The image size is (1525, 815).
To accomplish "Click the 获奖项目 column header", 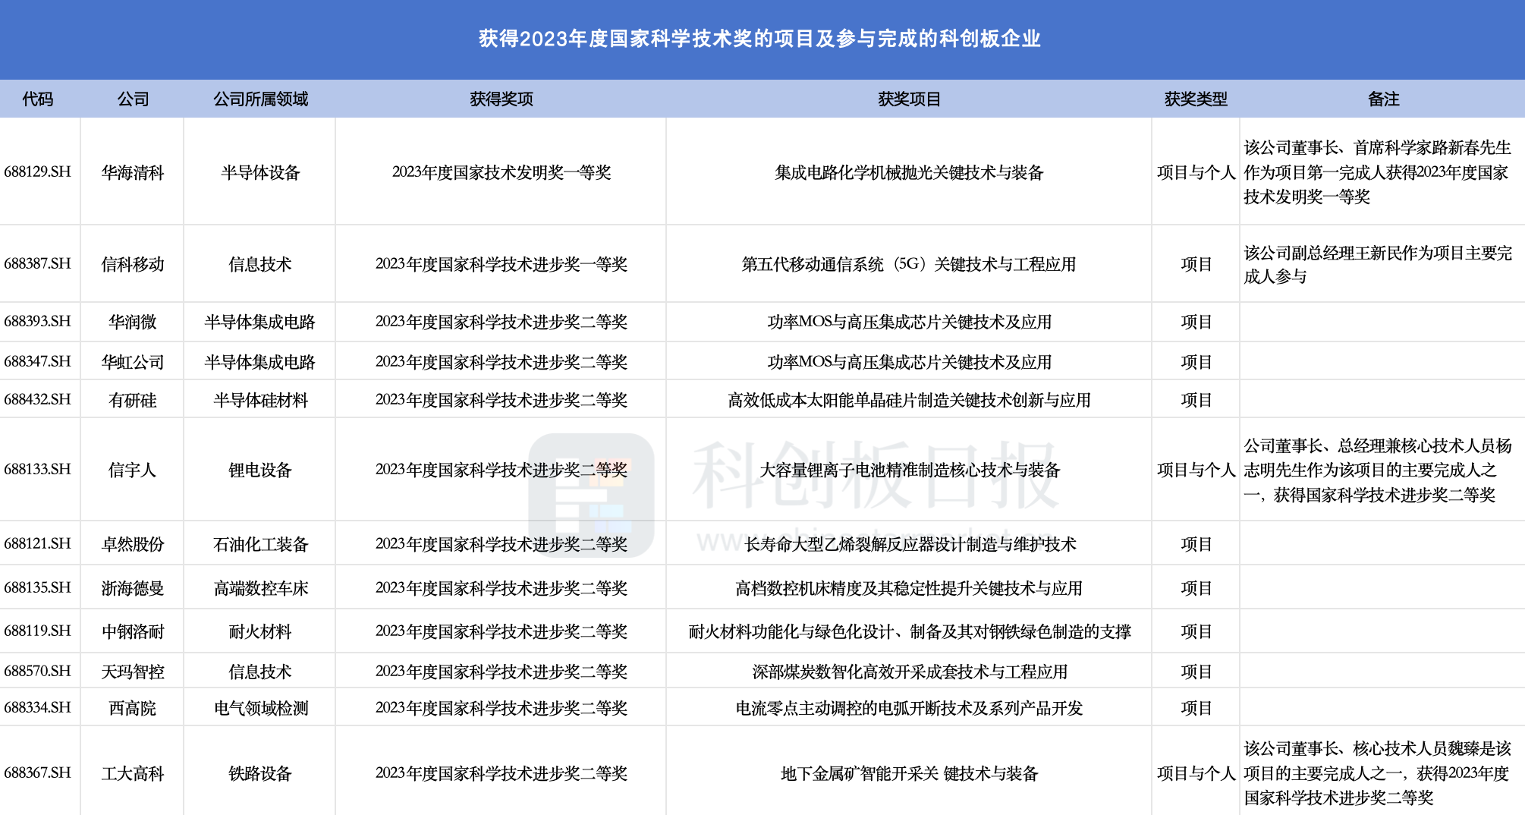I will (x=909, y=99).
